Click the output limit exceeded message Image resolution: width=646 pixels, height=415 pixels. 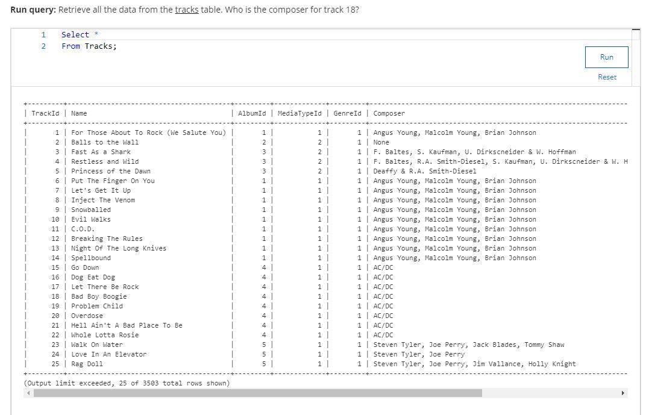(x=127, y=383)
